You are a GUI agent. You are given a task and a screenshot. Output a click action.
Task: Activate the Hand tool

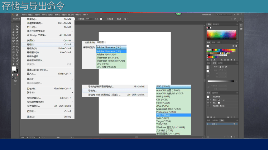click(13, 64)
